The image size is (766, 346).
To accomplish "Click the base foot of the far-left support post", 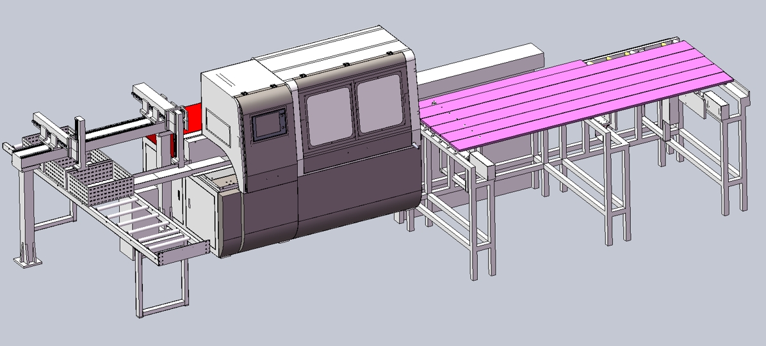I will (x=27, y=260).
